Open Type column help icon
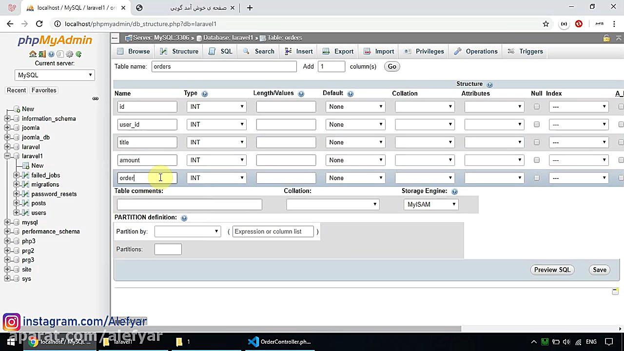Image resolution: width=624 pixels, height=351 pixels. point(205,94)
